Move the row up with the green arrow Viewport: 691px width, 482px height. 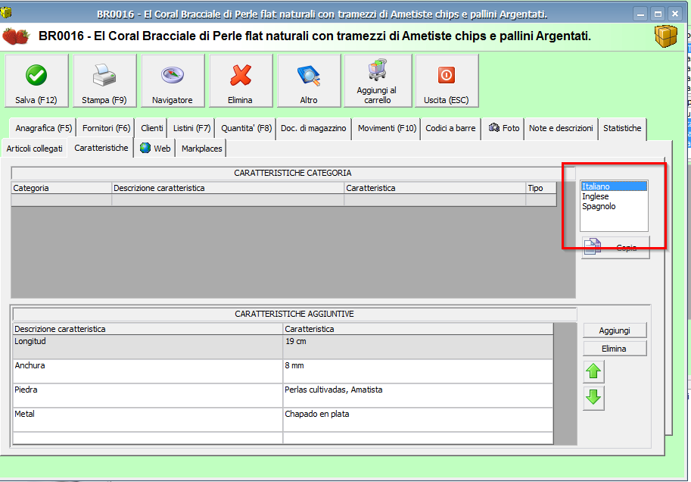coord(593,371)
